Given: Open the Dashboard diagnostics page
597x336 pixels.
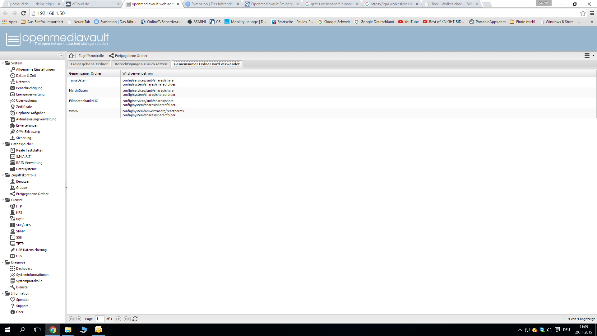Looking at the screenshot, I should coord(24,268).
